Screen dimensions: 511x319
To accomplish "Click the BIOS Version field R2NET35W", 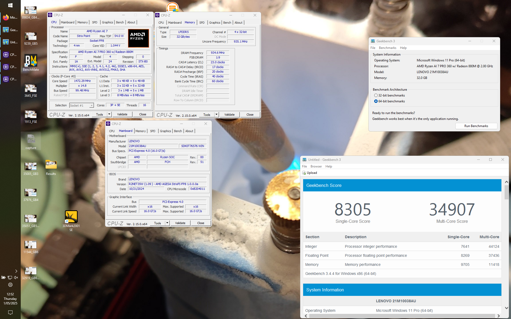I will tap(167, 184).
